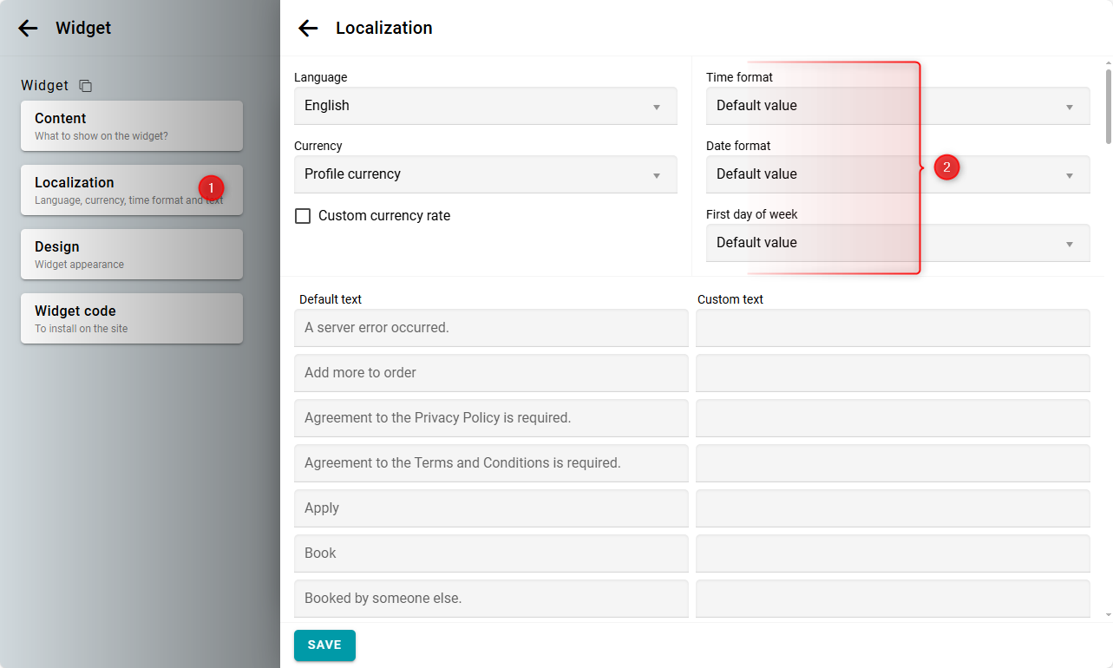Click custom text field for Add more to order
Screen dimensions: 1113x668
[x=892, y=373]
